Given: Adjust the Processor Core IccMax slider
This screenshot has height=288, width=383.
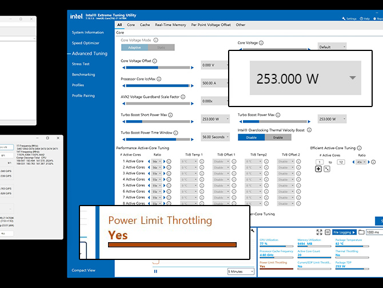Looking at the screenshot, I should tap(158, 86).
